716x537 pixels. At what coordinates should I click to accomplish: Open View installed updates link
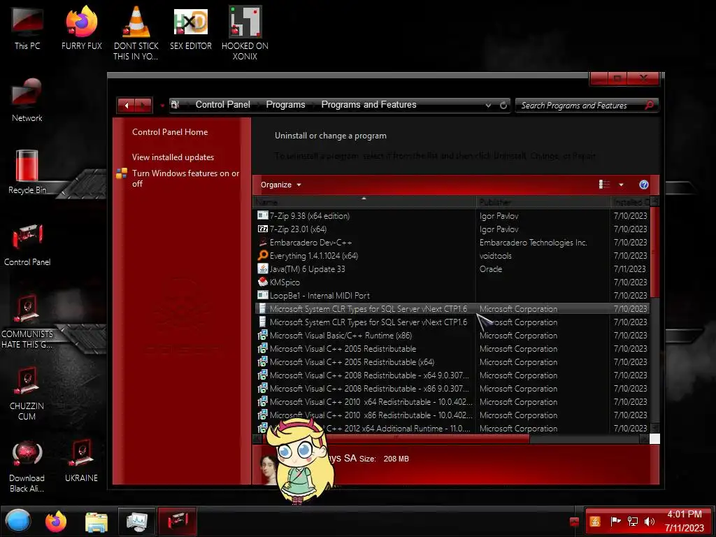point(173,157)
